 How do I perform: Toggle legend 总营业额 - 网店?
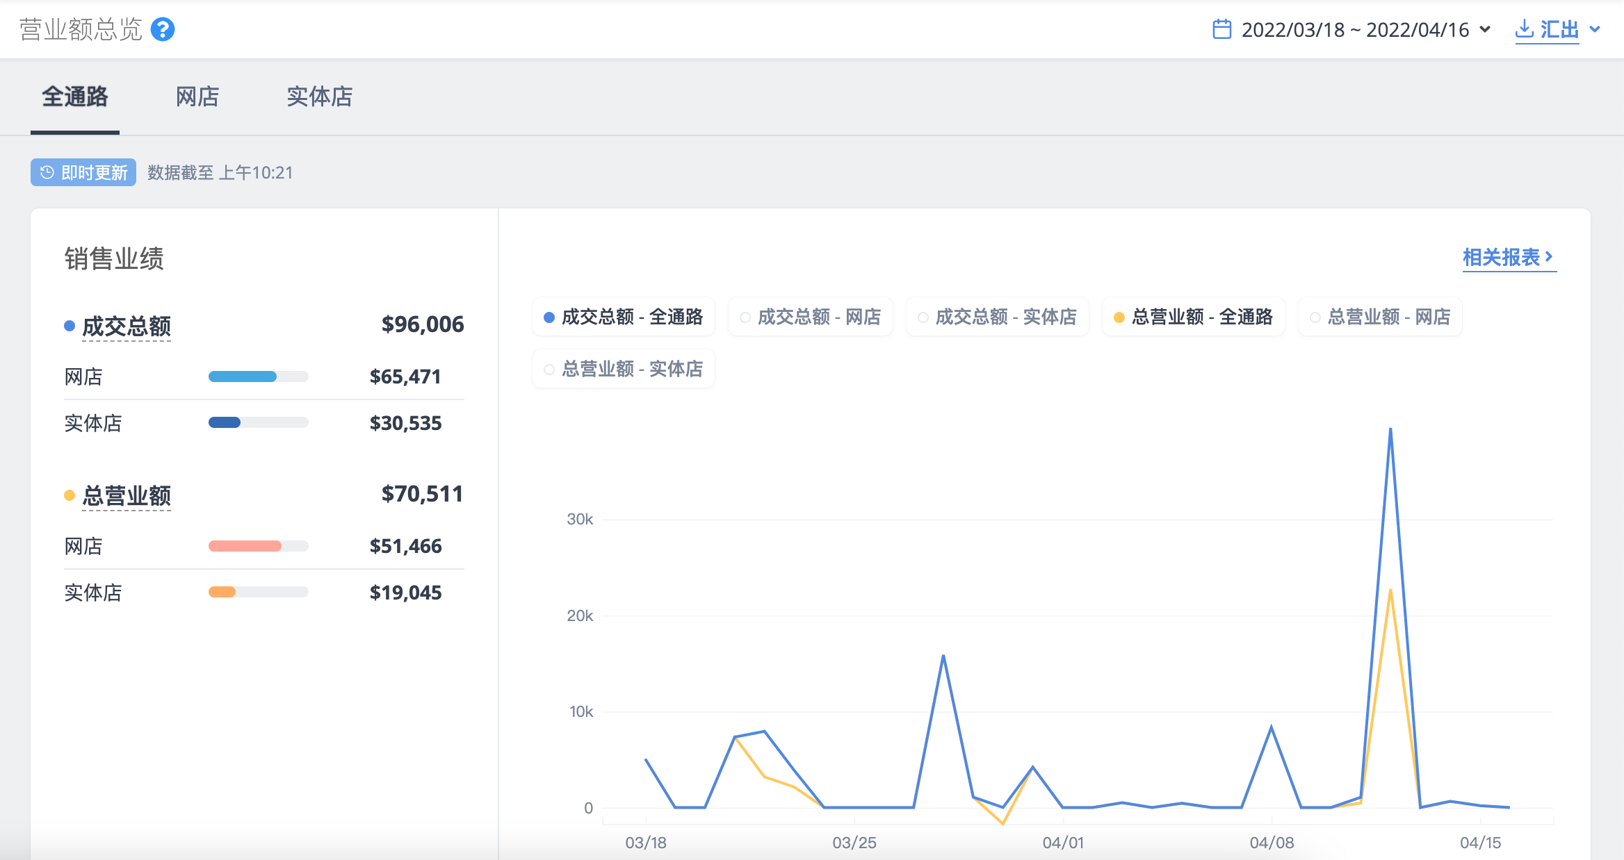pyautogui.click(x=1381, y=317)
